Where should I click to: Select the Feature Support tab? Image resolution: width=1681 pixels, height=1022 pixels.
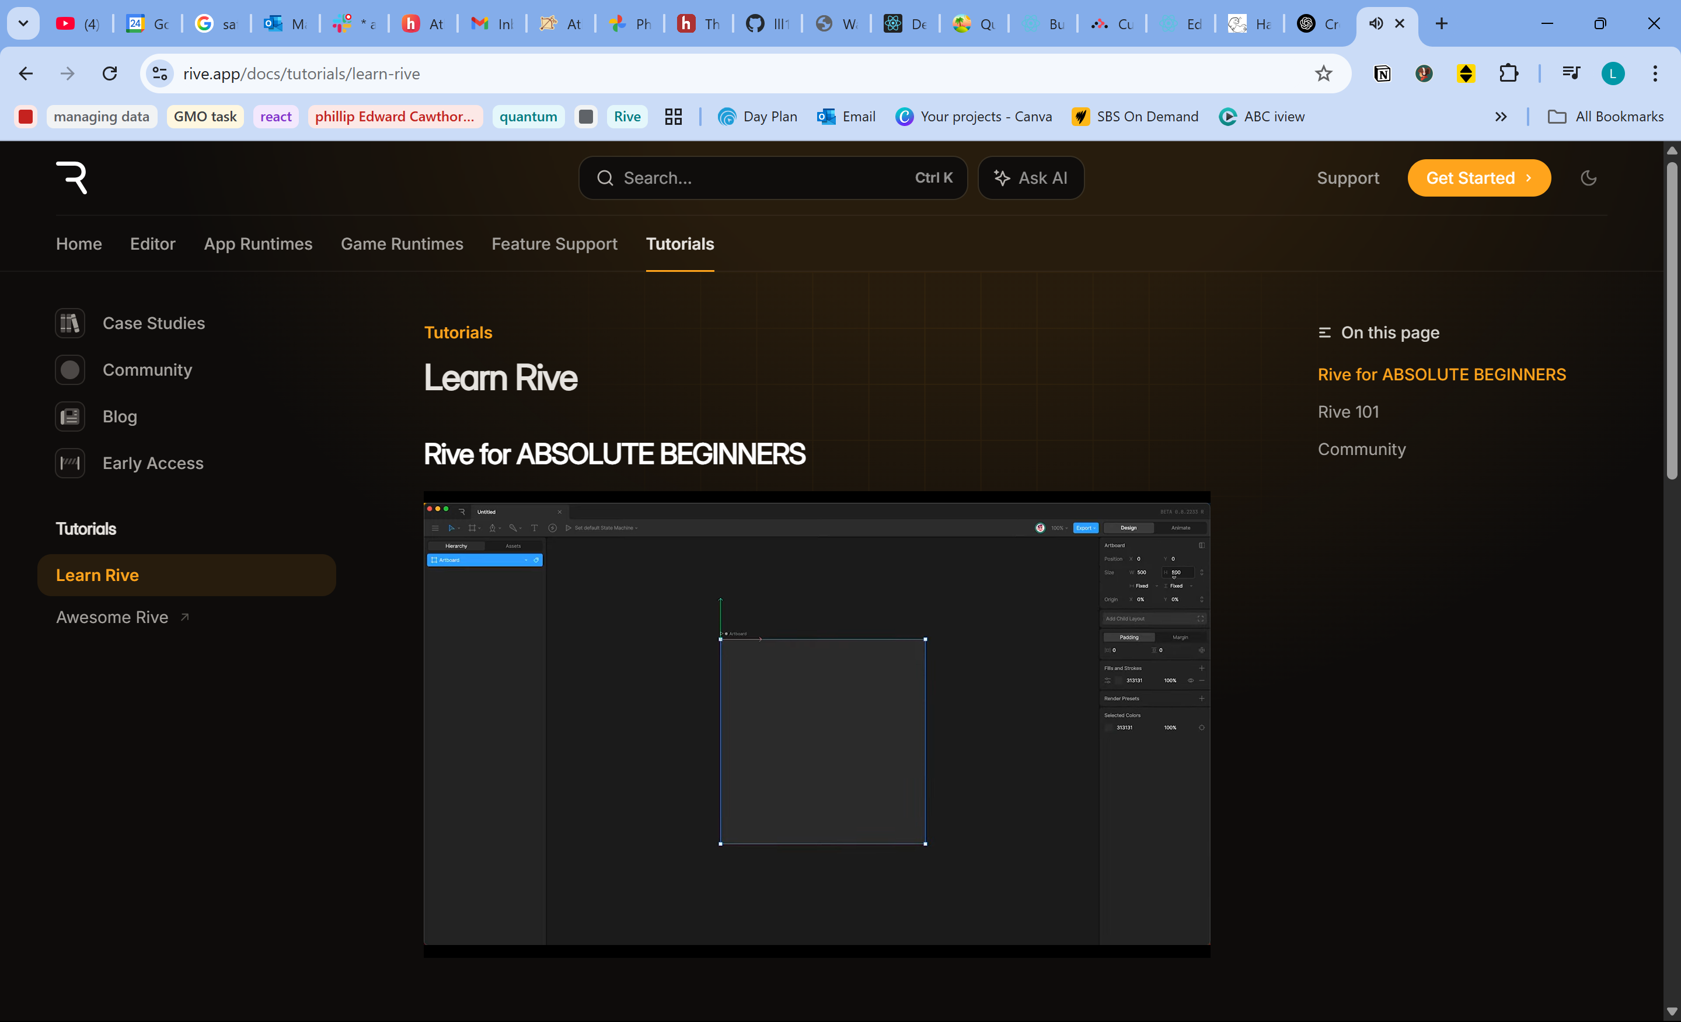tap(554, 243)
